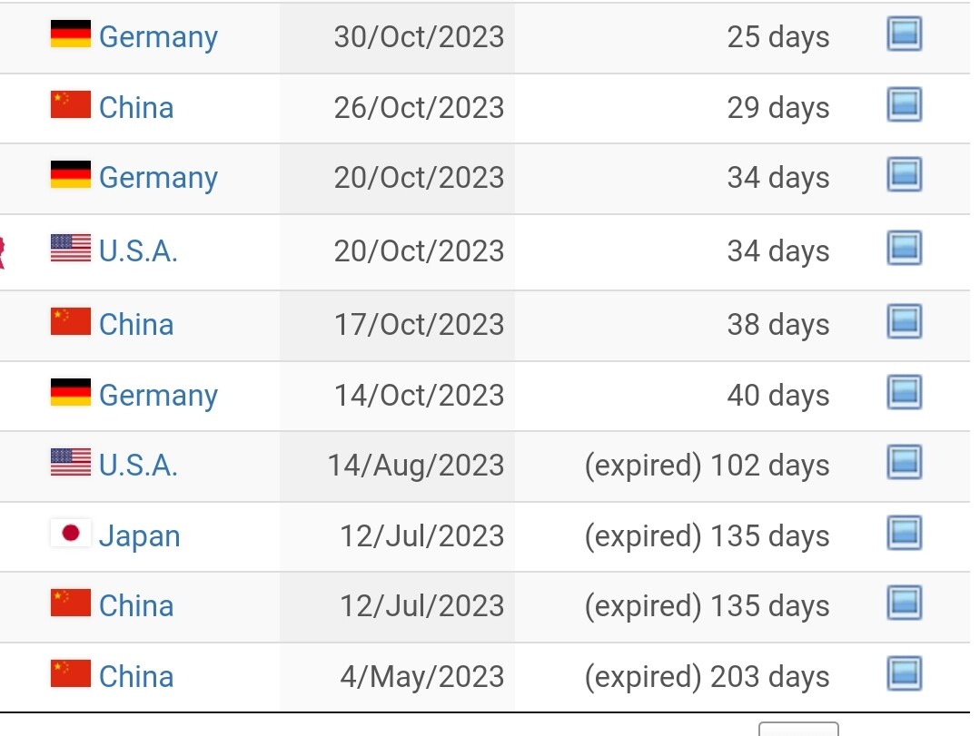Click the button below the table's bottom edge

coord(798,729)
